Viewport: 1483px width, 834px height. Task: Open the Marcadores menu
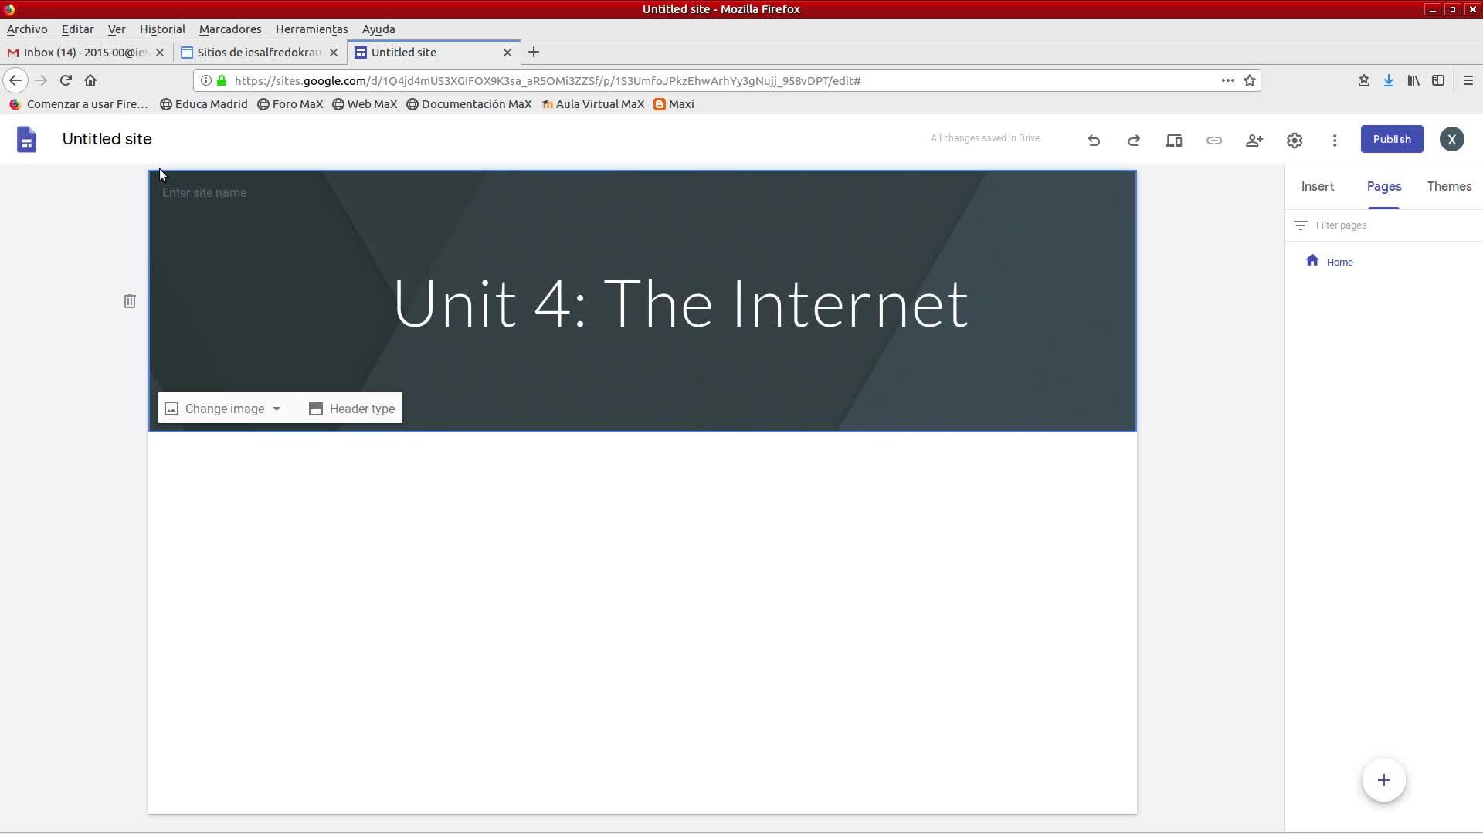point(229,29)
